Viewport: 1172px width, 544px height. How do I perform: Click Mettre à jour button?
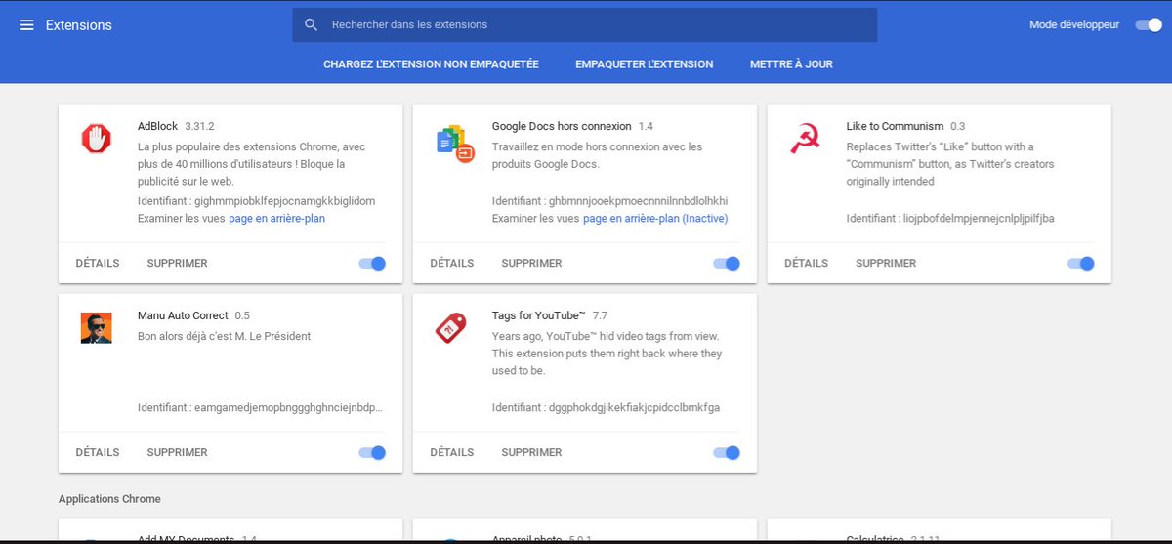point(791,64)
